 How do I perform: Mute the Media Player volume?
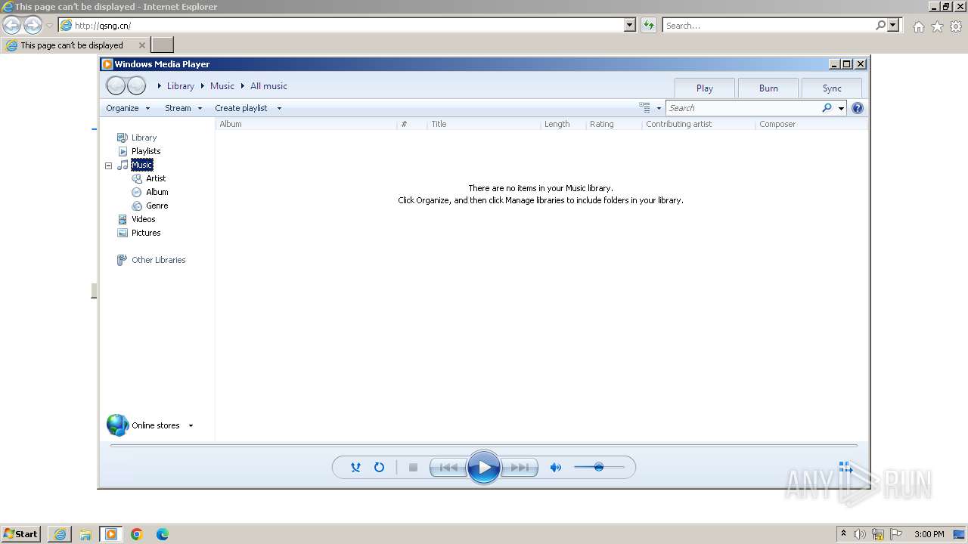tap(556, 468)
